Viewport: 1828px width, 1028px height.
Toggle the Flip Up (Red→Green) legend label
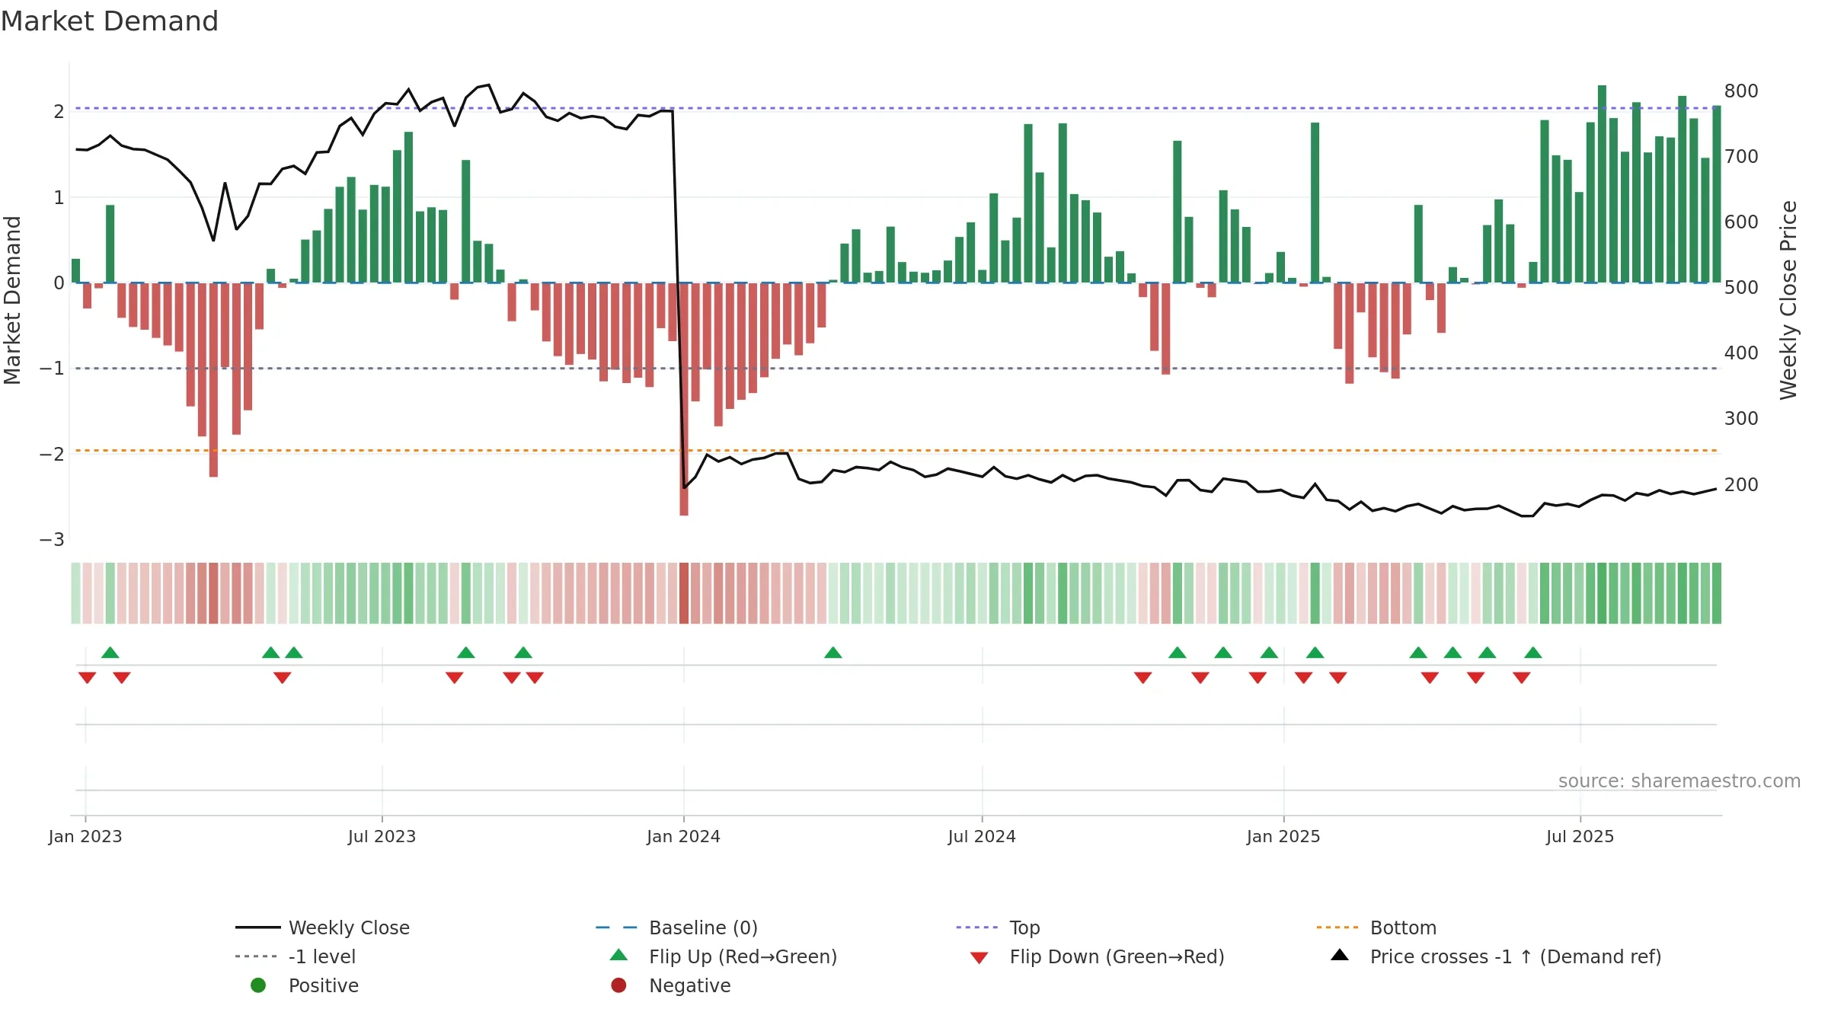[x=743, y=956]
